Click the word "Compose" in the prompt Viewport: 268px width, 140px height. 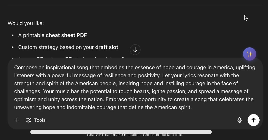tap(26, 68)
